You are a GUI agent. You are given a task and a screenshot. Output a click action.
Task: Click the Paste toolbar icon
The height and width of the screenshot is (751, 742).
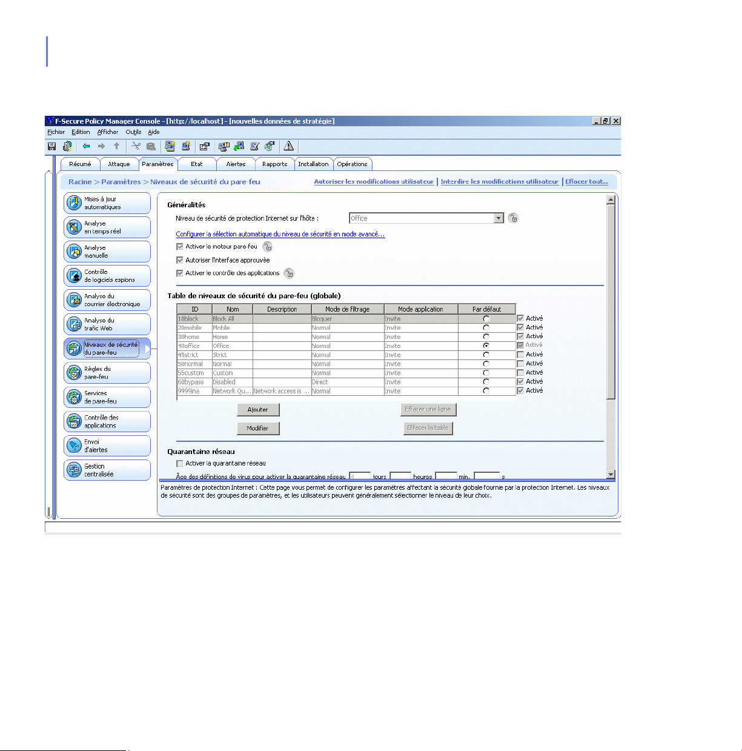coord(151,146)
